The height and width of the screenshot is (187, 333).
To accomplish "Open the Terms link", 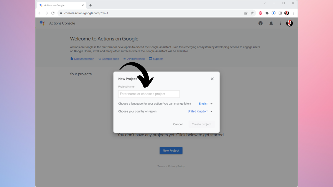I will pyautogui.click(x=161, y=166).
